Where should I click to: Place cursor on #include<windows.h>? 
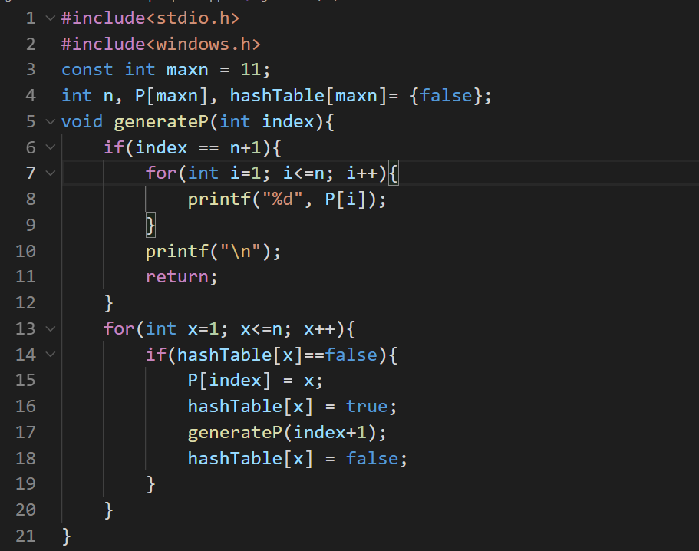[161, 45]
